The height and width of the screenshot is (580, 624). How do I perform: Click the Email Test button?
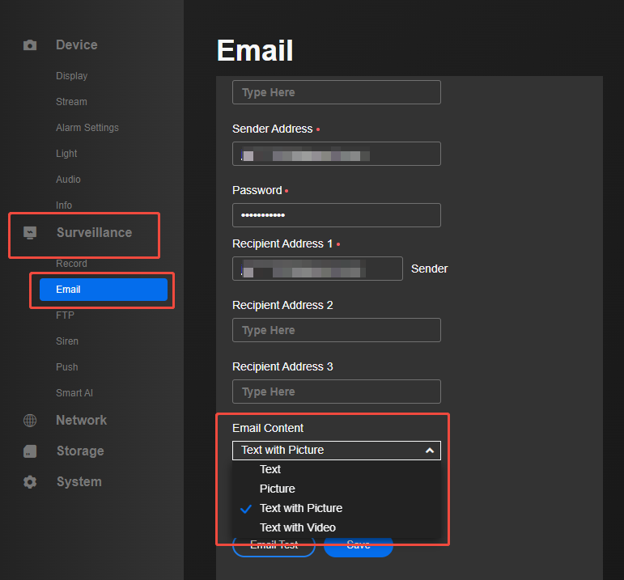click(x=274, y=547)
